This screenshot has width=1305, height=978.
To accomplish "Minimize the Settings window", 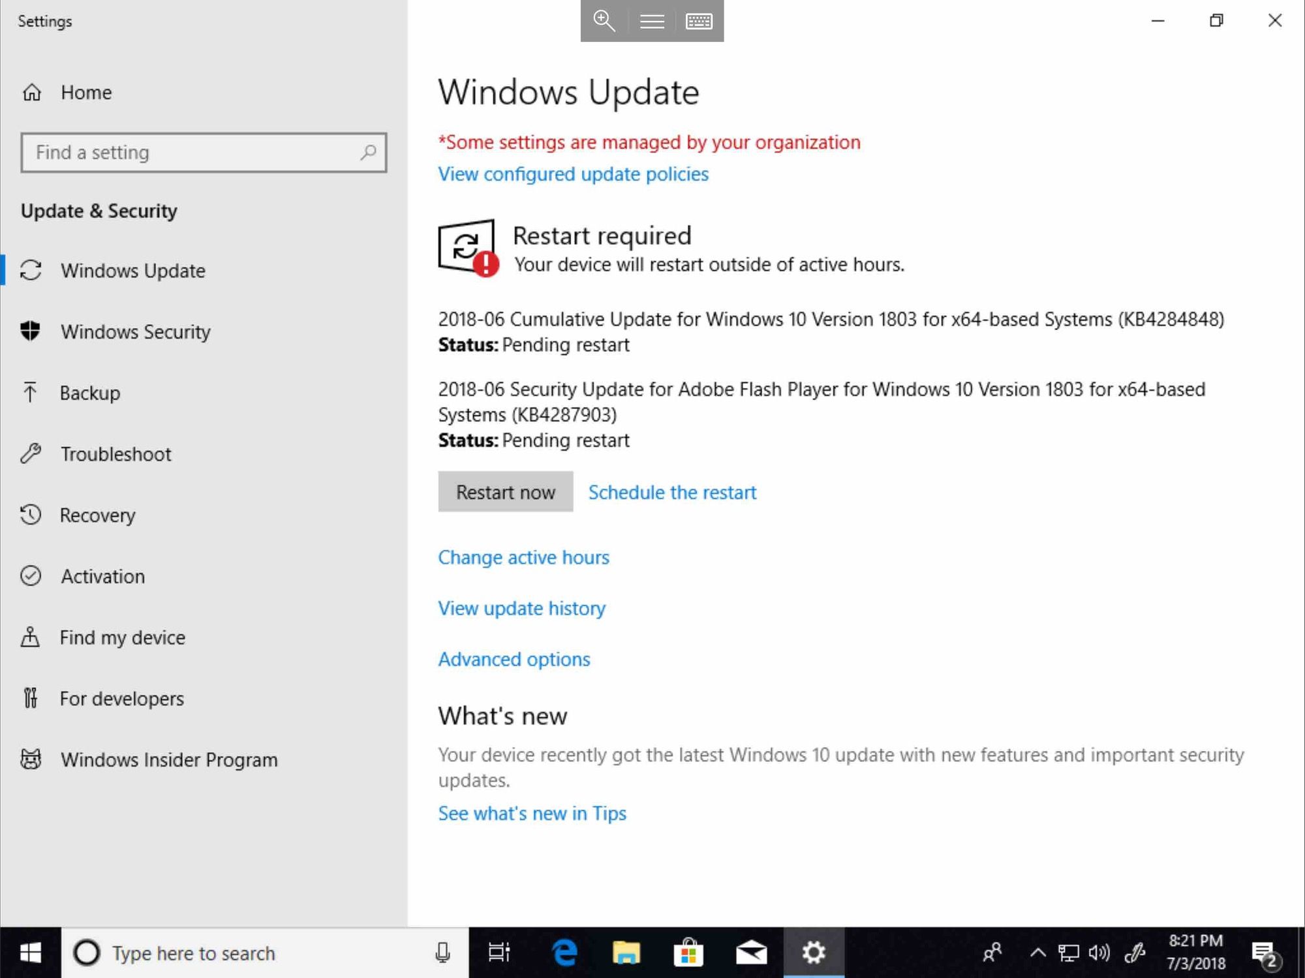I will tap(1158, 21).
